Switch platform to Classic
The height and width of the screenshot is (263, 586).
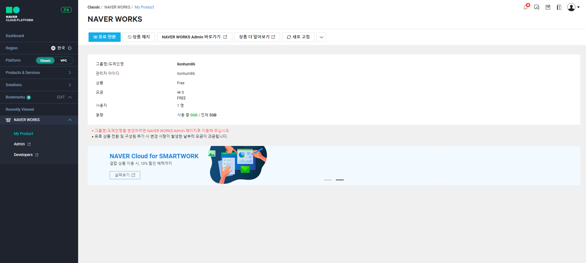point(45,60)
